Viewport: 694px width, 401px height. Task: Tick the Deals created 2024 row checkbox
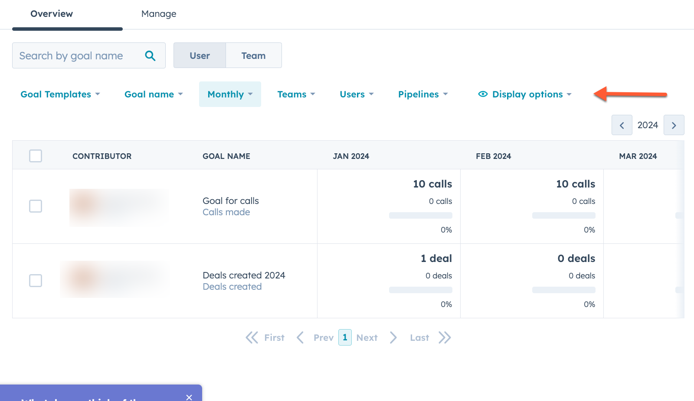(x=36, y=281)
